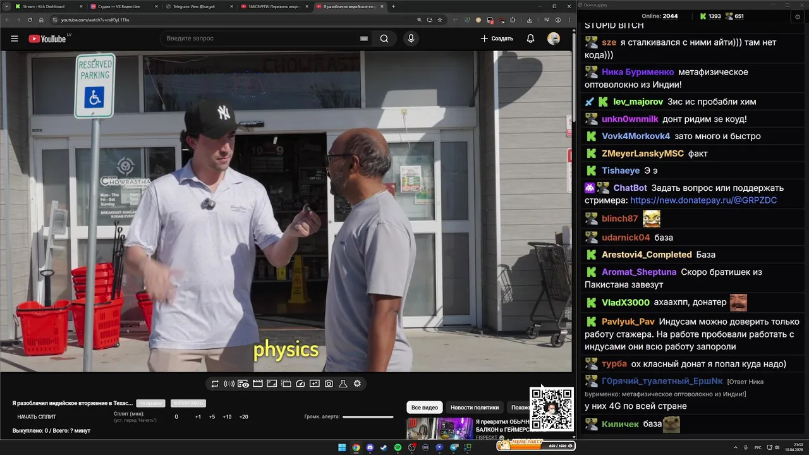The height and width of the screenshot is (455, 809).
Task: Adjust the Громк. алерта volume slider
Action: pos(368,417)
